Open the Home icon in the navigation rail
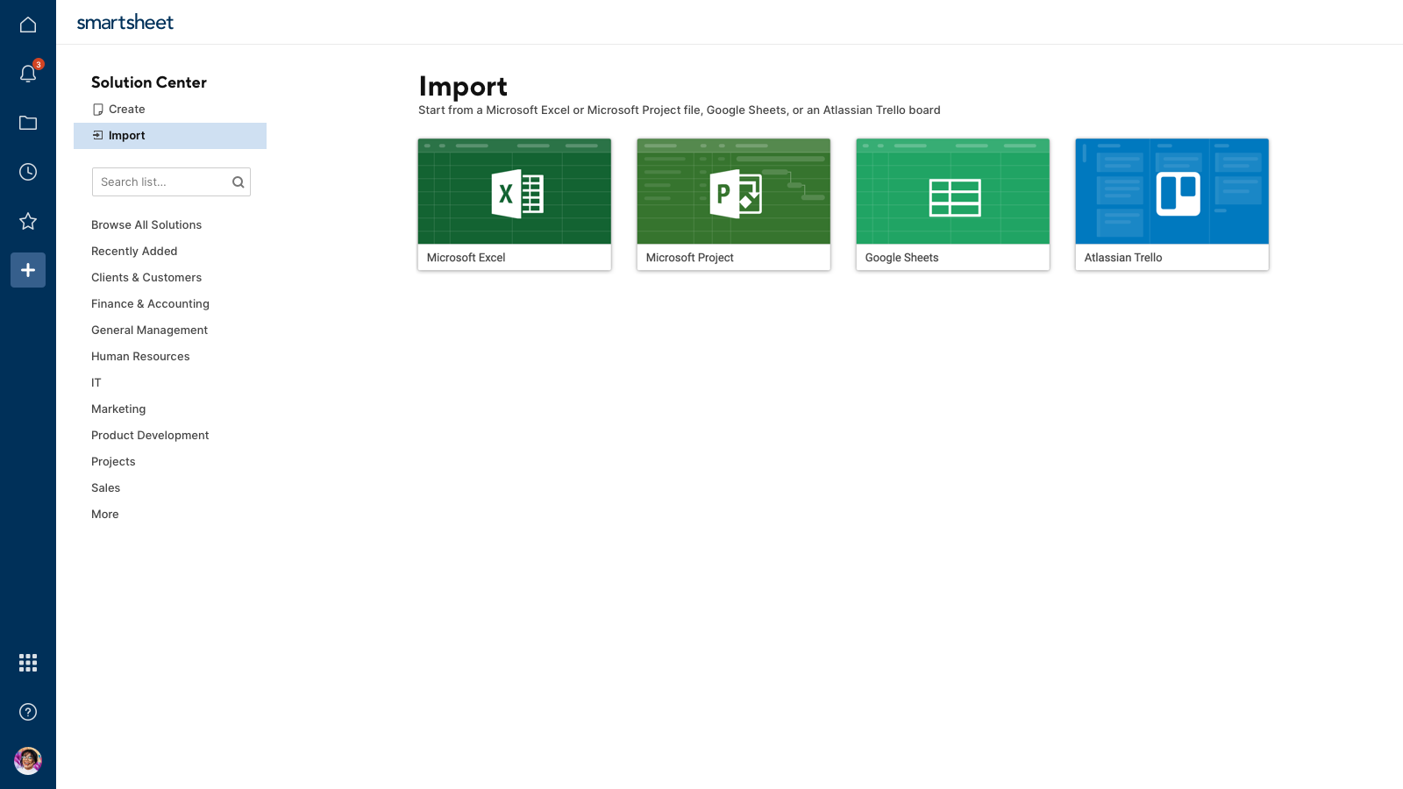The height and width of the screenshot is (789, 1403). [x=27, y=24]
